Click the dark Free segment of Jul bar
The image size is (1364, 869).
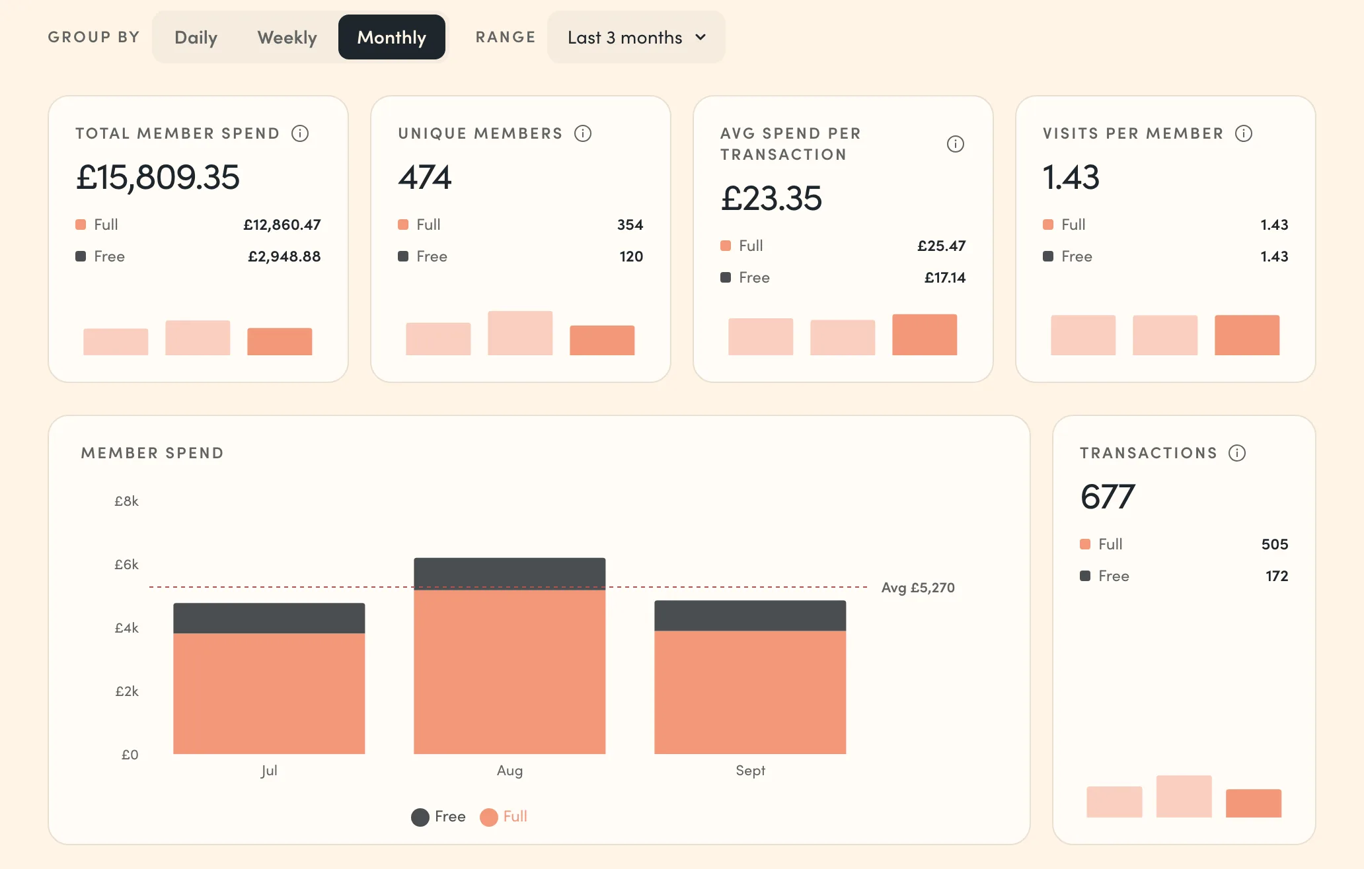click(269, 618)
